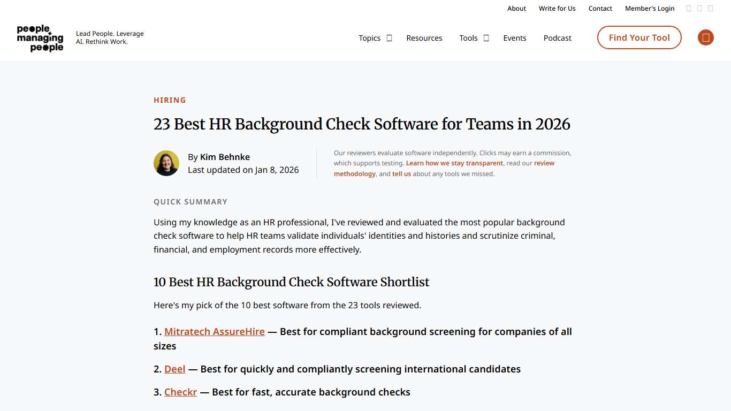Click Kim Behnke's author avatar photo

point(166,163)
